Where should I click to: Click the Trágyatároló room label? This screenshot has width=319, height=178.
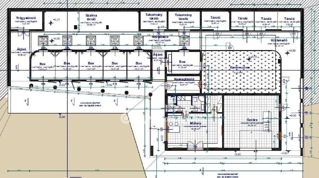(26, 18)
